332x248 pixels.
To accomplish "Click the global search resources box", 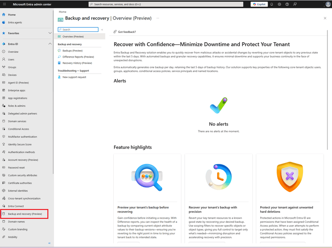I will 166,4.
